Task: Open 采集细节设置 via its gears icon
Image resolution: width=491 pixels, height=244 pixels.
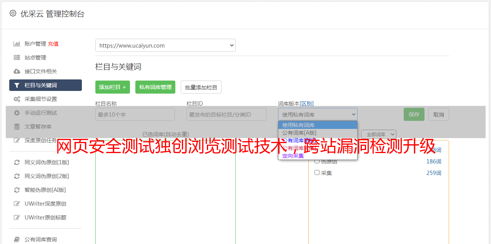Action: (x=17, y=99)
